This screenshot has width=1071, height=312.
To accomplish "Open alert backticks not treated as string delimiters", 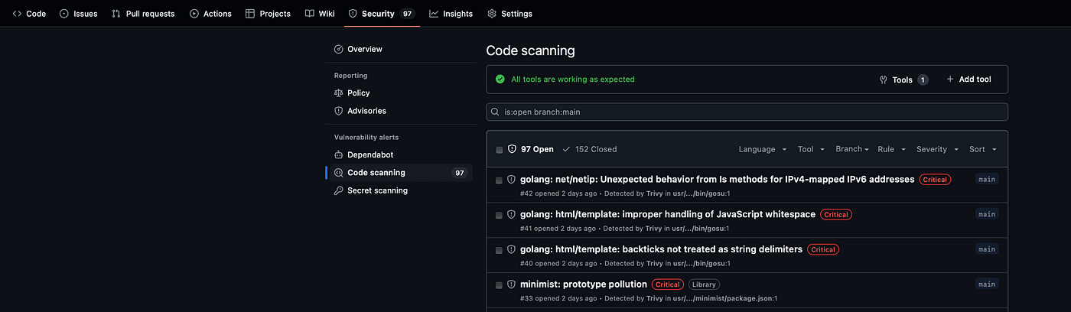I will pos(661,249).
